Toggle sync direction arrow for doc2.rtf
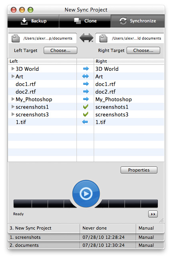The image size is (171, 260). [86, 91]
